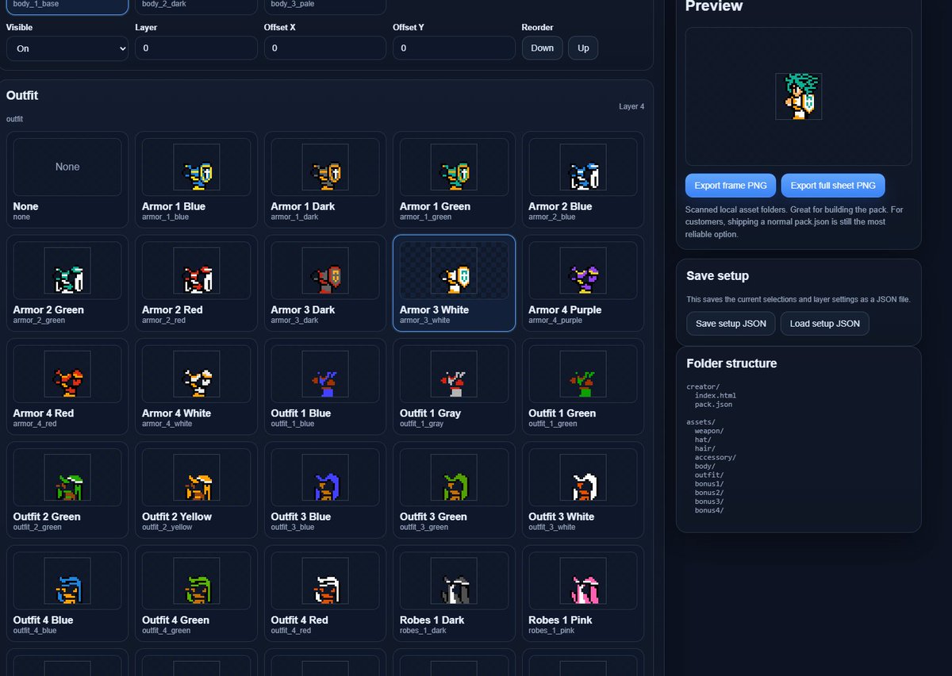952x676 pixels.
Task: Click the index.html entry
Action: click(716, 395)
